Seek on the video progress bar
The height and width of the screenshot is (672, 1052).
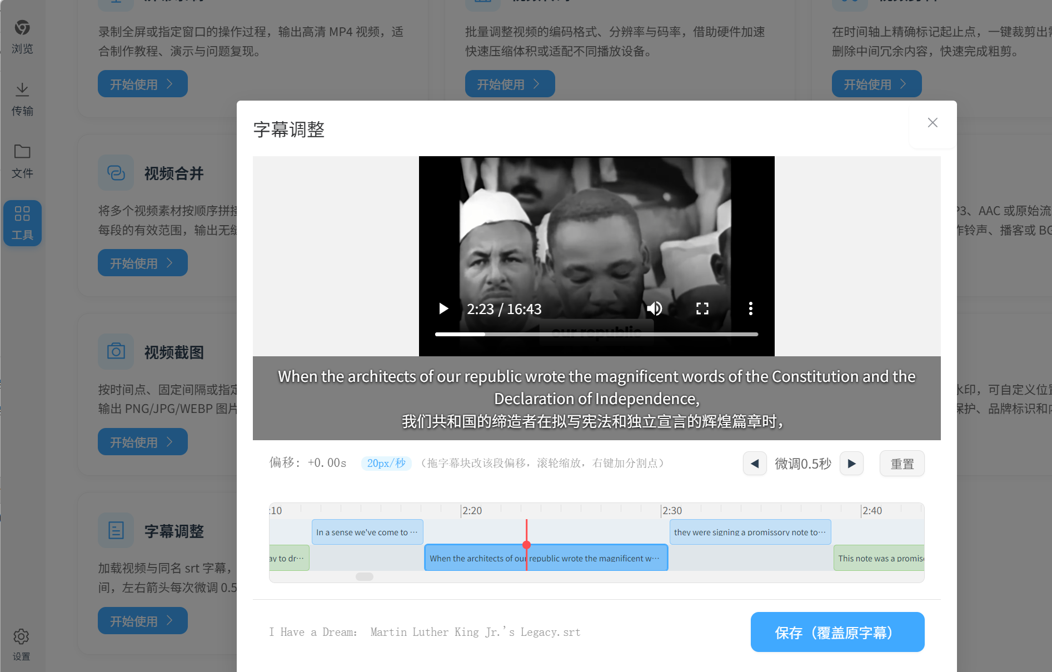[596, 334]
